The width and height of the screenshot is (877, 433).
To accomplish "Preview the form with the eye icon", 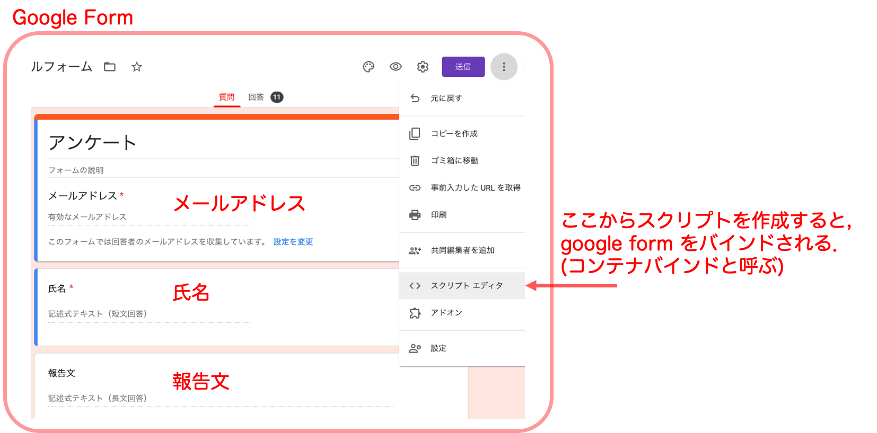I will [396, 67].
